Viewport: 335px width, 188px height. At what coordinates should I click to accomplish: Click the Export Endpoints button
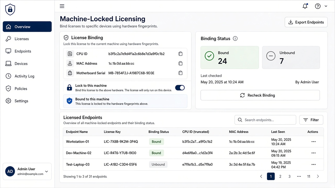[x=306, y=22]
